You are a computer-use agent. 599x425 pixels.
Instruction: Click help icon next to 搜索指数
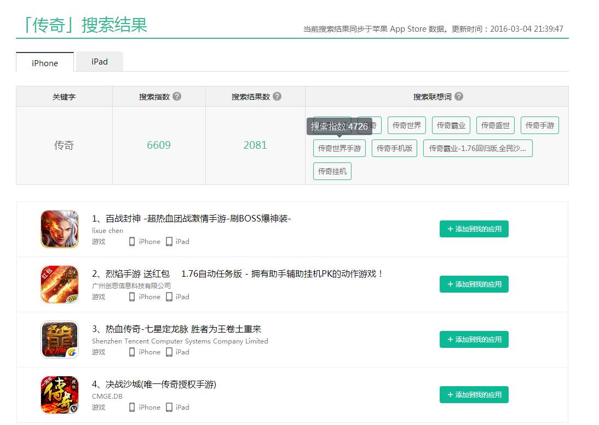(x=177, y=96)
